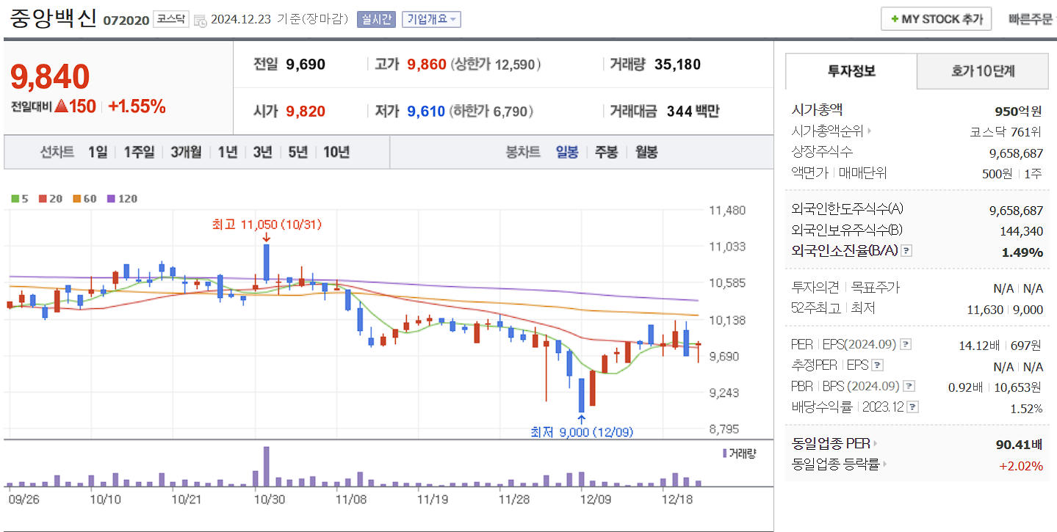
Task: Click the 배당수익률 help question icon
Action: coord(912,407)
